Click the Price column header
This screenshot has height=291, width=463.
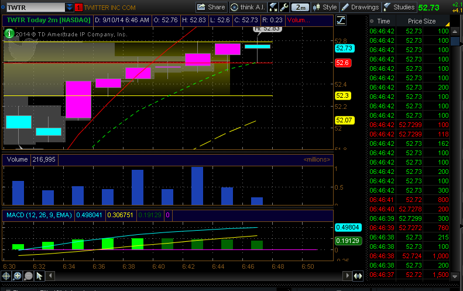(x=415, y=21)
